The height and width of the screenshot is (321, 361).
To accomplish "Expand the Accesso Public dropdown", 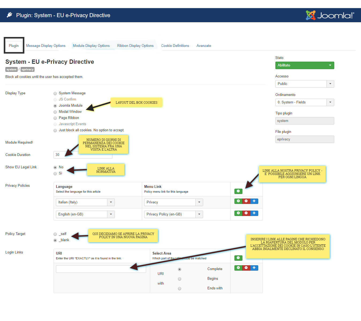I will (x=305, y=84).
